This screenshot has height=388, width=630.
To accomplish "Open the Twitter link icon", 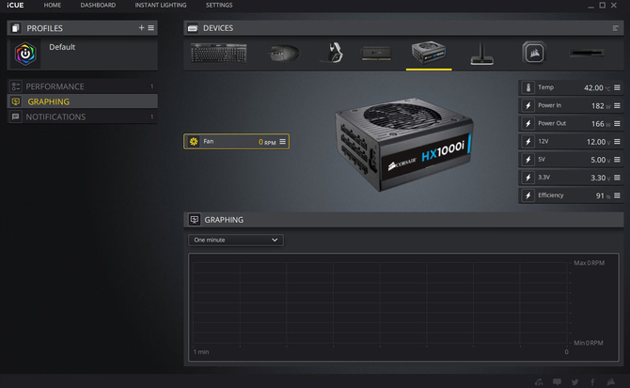I will pos(575,381).
